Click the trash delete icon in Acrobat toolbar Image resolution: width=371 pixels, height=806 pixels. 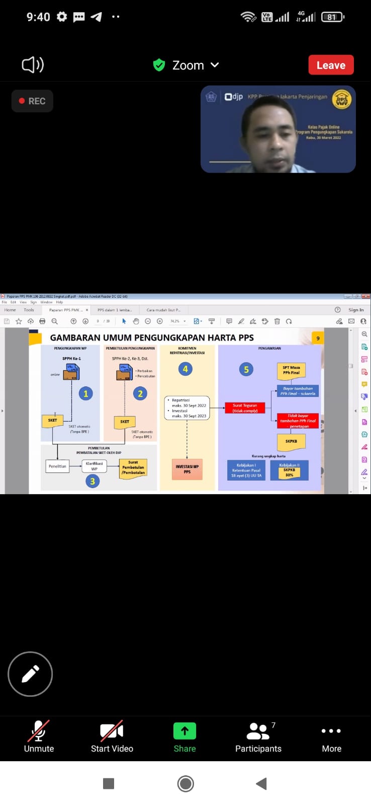(277, 321)
